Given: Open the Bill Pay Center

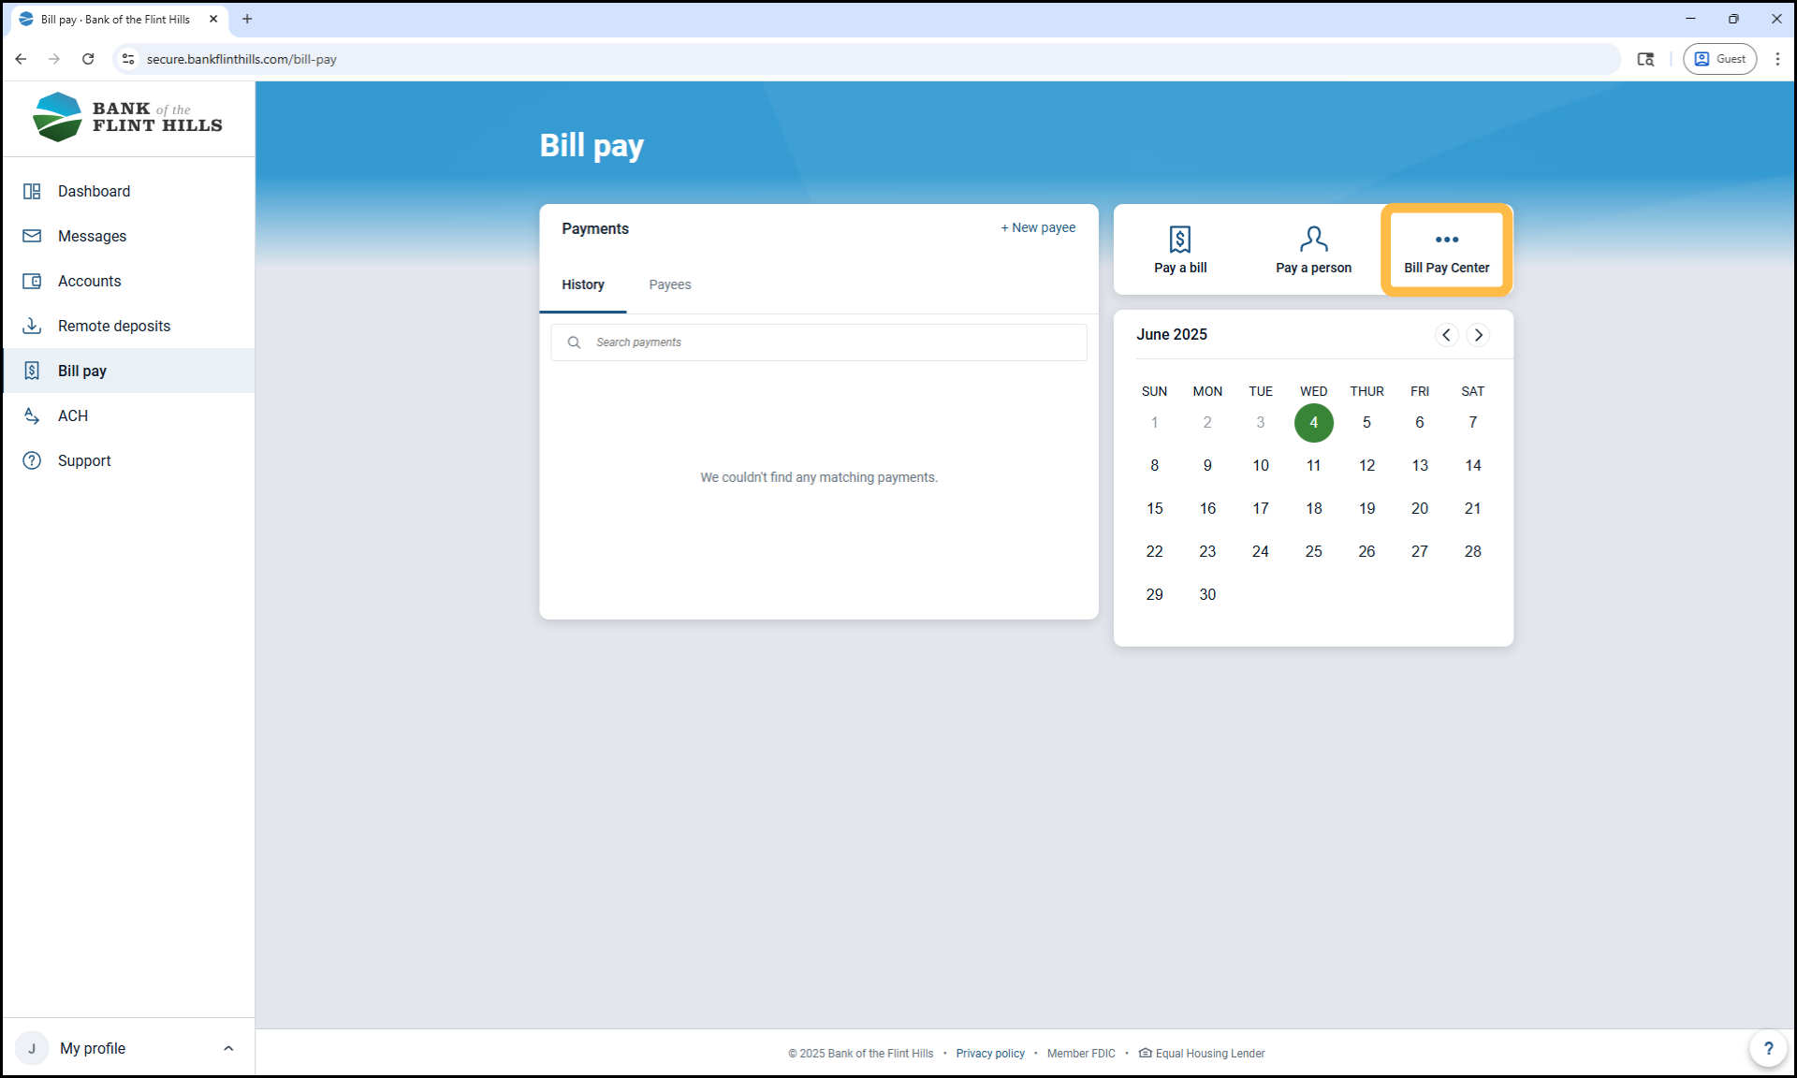Looking at the screenshot, I should point(1445,250).
